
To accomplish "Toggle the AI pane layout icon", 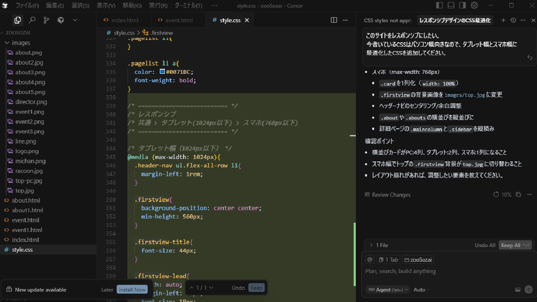I will 462,5.
